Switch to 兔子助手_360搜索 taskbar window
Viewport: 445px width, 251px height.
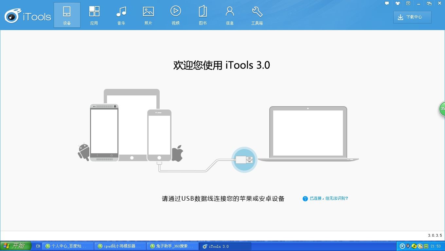point(173,246)
